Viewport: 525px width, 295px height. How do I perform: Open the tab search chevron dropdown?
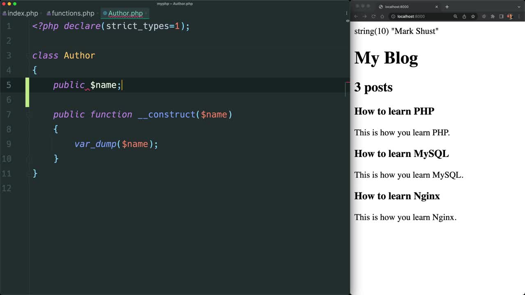coord(519,7)
